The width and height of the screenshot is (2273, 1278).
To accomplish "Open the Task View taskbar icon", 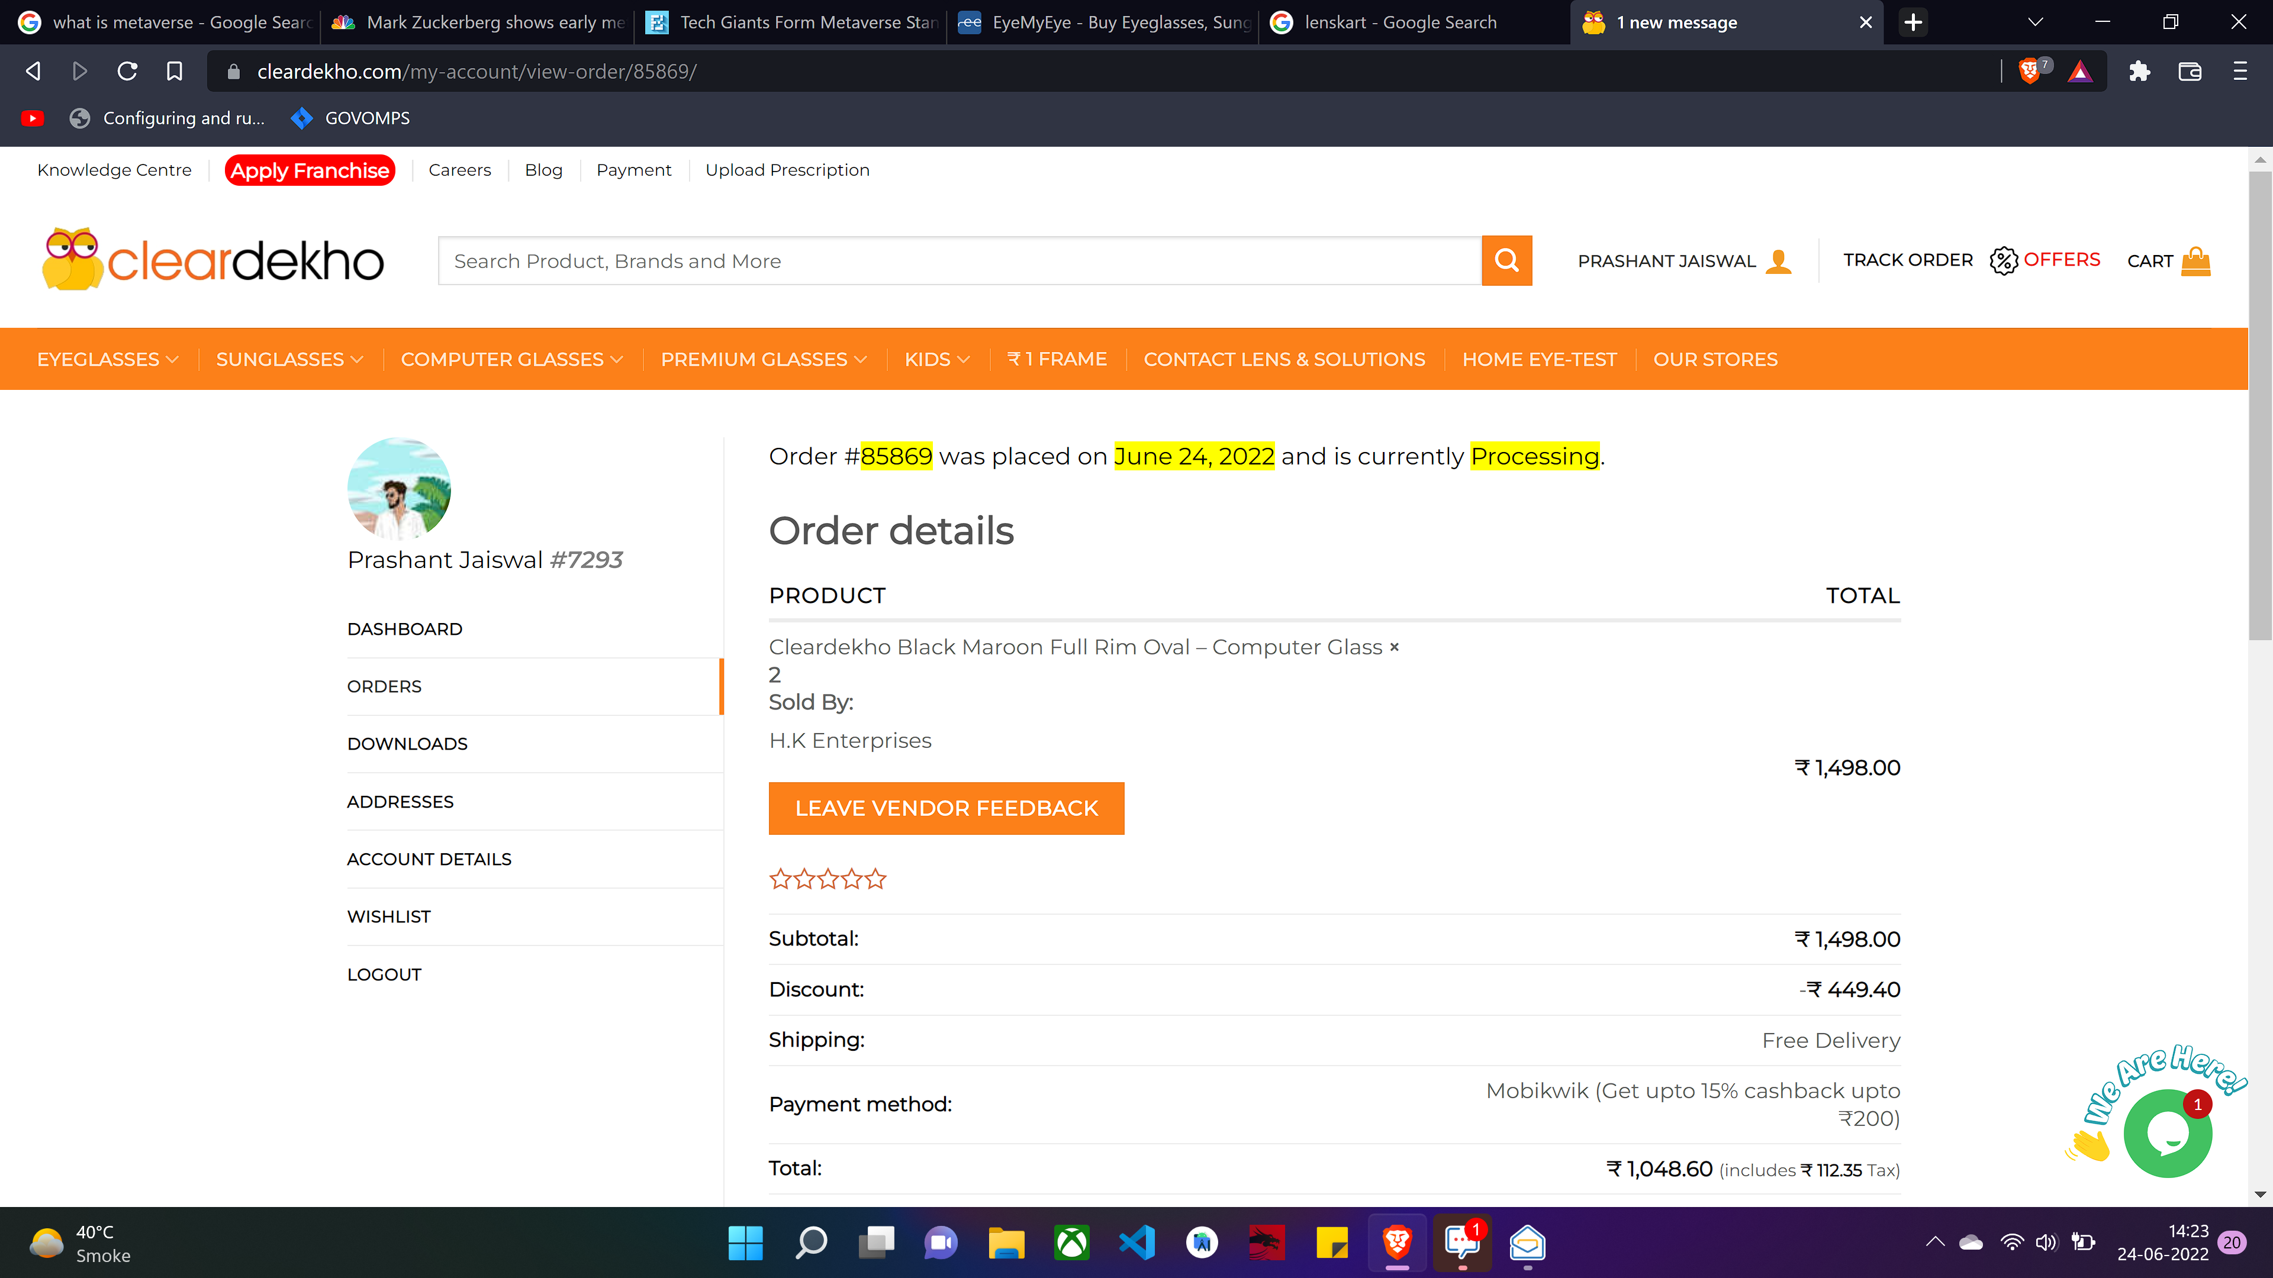I will tap(876, 1242).
